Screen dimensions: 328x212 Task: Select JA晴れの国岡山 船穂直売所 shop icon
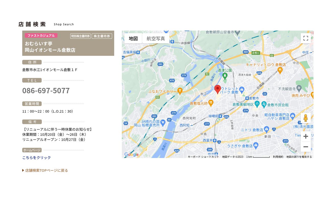coord(163,123)
